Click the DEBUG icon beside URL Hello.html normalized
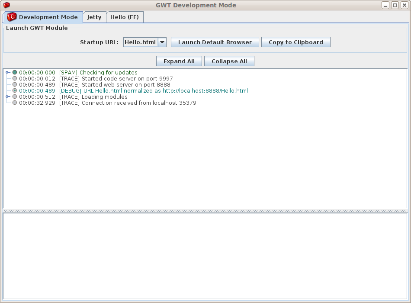 (x=15, y=90)
